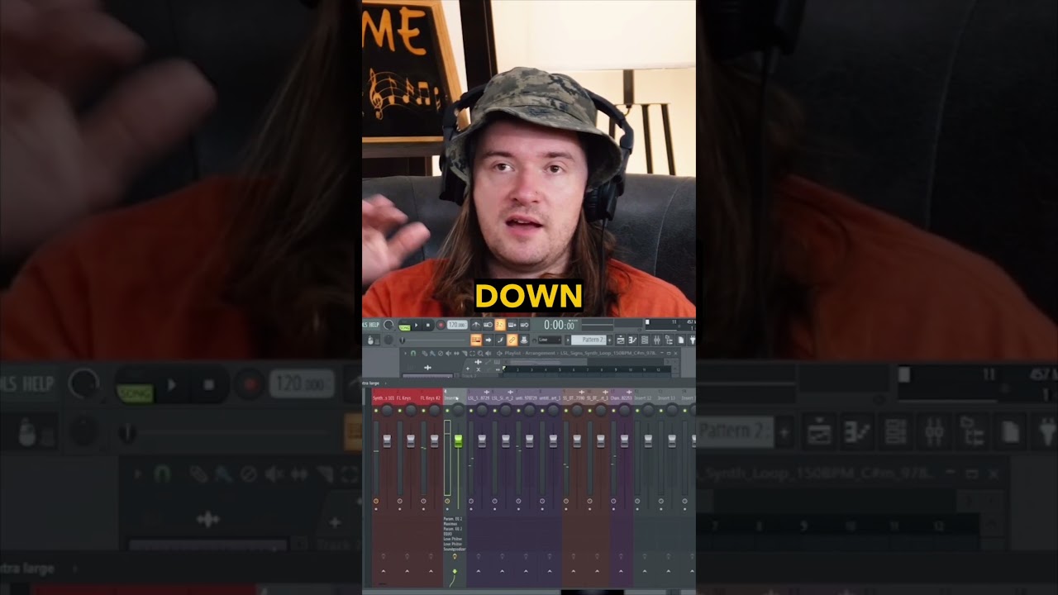Select the Playlist mute tool
The image size is (1058, 595).
pyautogui.click(x=448, y=354)
